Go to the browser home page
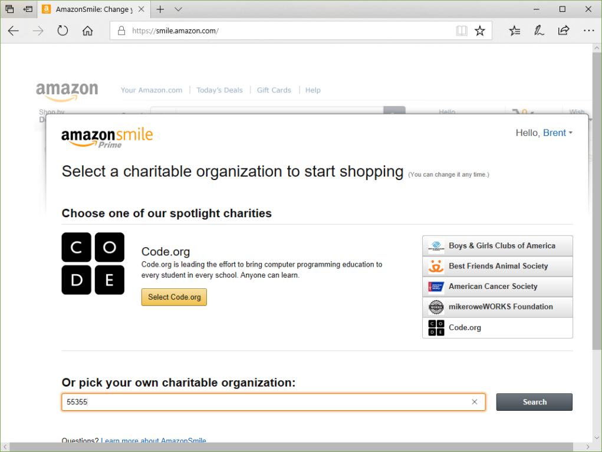Screen dimensions: 602x452 coord(87,31)
